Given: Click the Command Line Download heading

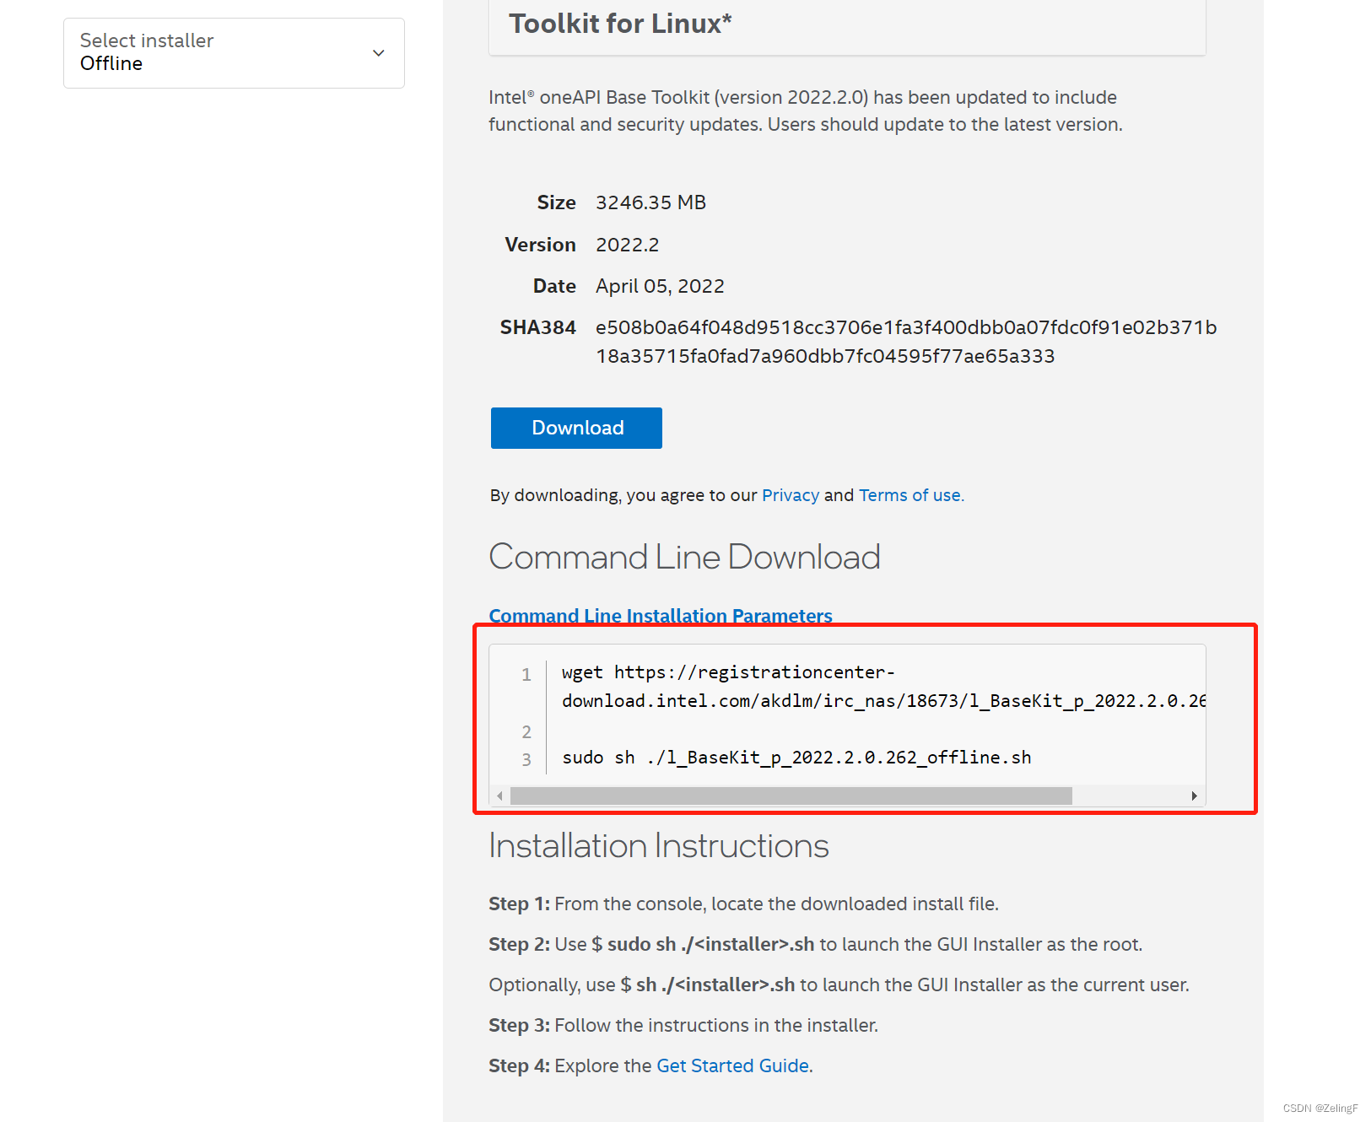Looking at the screenshot, I should tap(684, 557).
